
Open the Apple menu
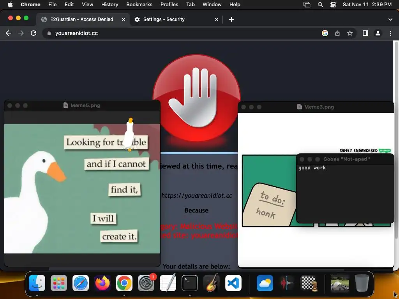click(x=10, y=5)
